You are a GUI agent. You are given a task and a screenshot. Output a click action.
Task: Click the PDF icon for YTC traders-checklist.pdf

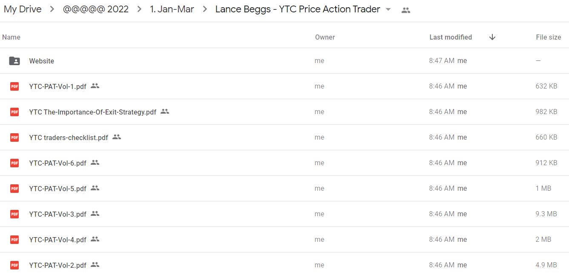[14, 137]
